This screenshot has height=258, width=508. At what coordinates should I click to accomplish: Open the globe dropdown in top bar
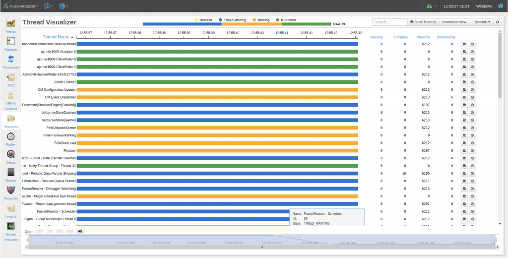pos(63,6)
